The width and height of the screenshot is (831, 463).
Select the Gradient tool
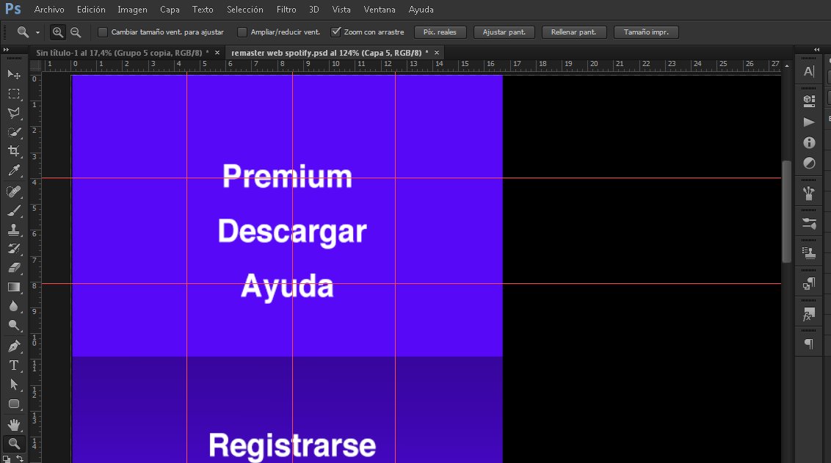(14, 287)
